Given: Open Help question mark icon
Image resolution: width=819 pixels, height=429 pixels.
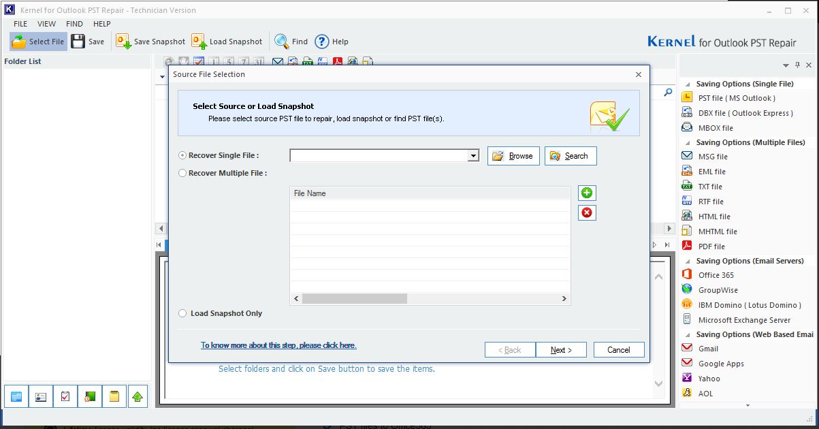Looking at the screenshot, I should (321, 42).
